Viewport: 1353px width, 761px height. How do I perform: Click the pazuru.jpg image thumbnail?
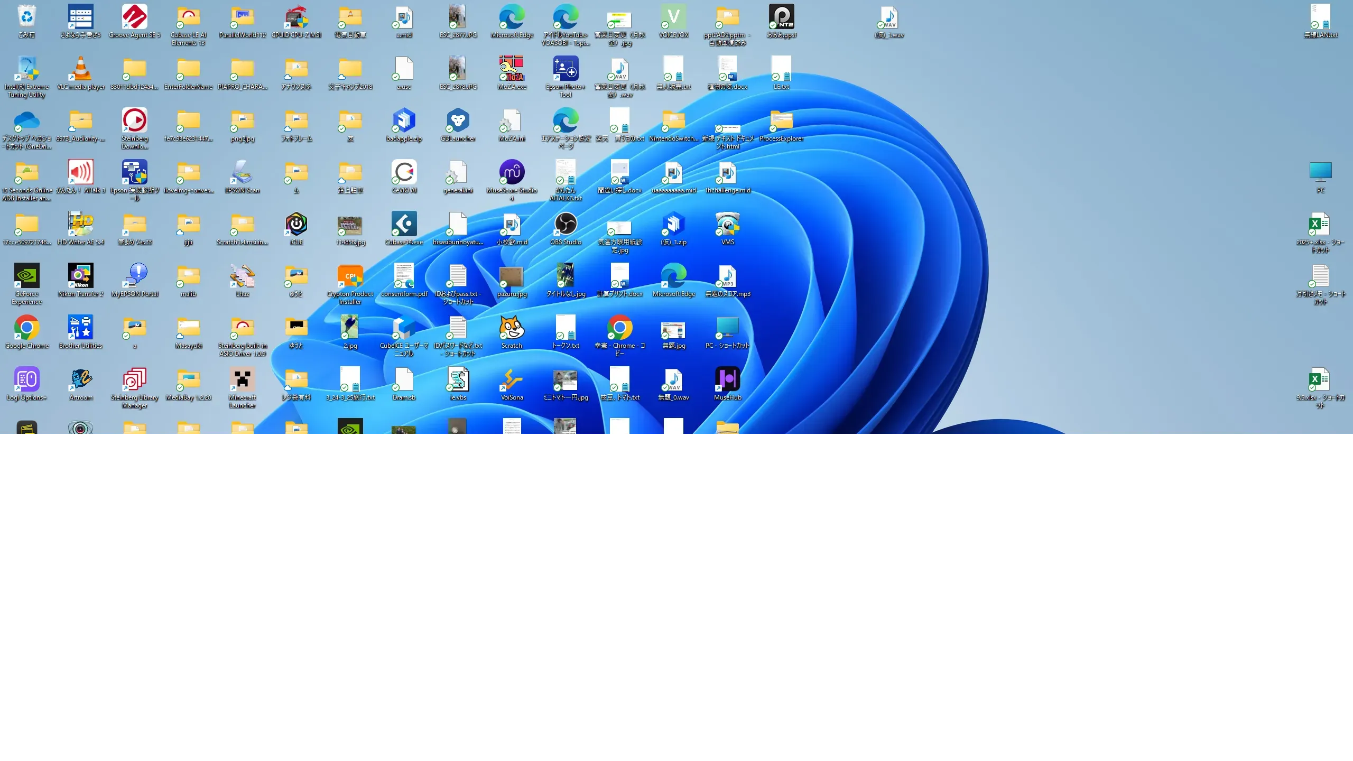click(x=512, y=276)
